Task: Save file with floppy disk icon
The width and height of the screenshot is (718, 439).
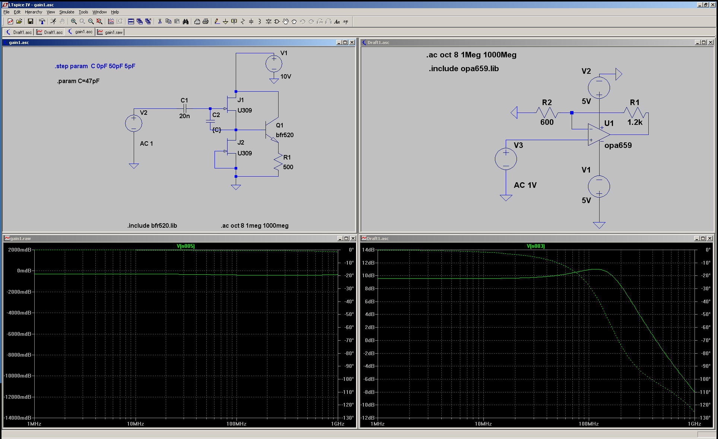Action: [31, 22]
